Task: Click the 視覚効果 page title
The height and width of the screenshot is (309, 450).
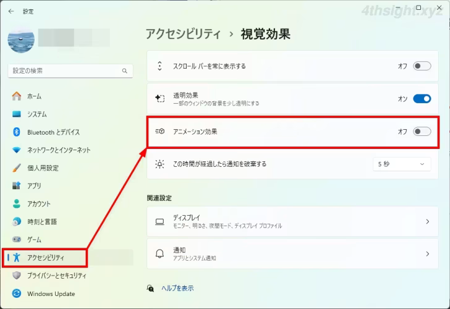Action: (265, 34)
